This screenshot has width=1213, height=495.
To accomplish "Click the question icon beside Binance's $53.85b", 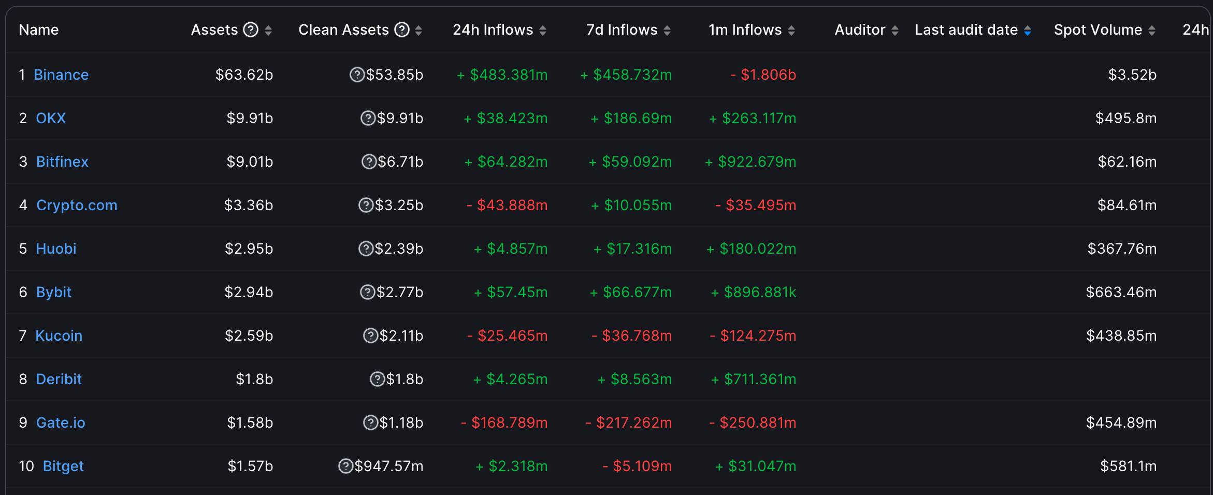I will point(357,75).
